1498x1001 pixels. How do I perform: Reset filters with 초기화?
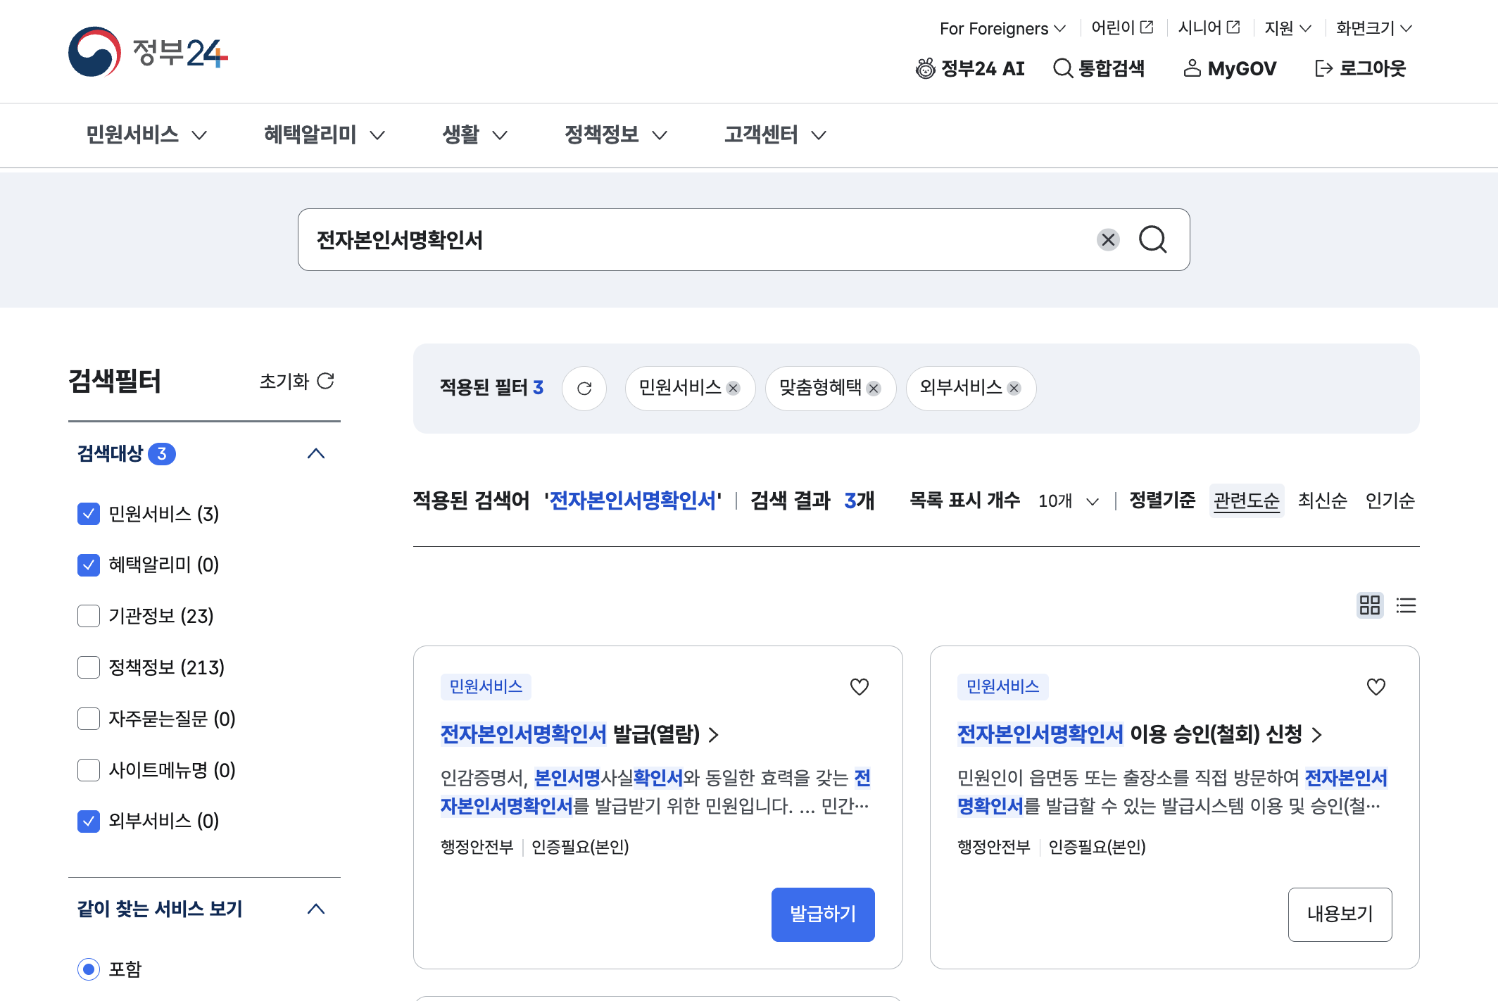pyautogui.click(x=296, y=381)
